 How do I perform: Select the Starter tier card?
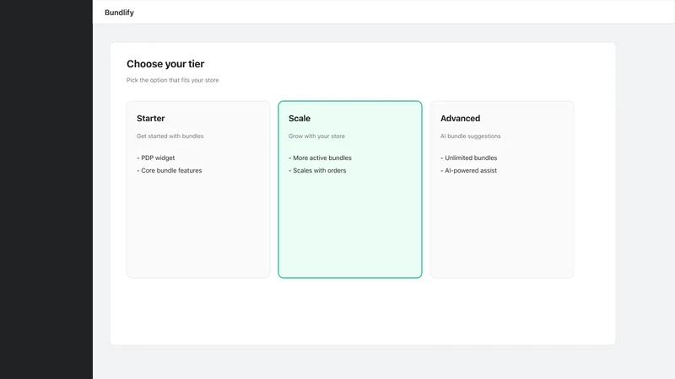tap(198, 189)
